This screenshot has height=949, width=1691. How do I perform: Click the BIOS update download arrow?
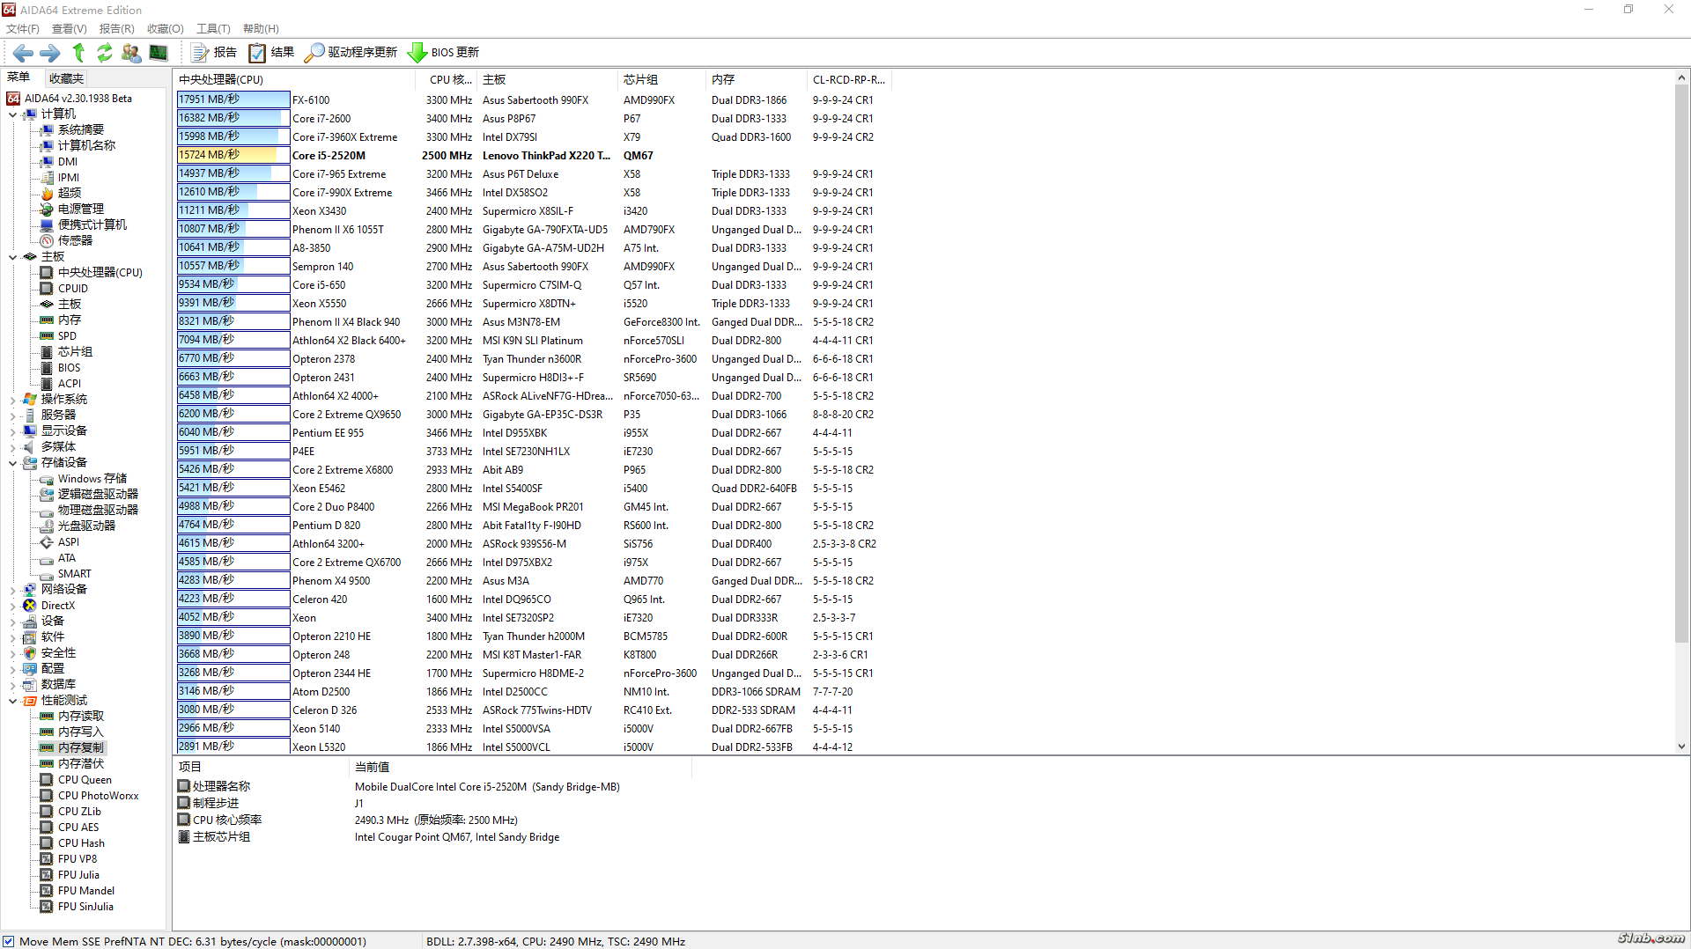(x=417, y=53)
